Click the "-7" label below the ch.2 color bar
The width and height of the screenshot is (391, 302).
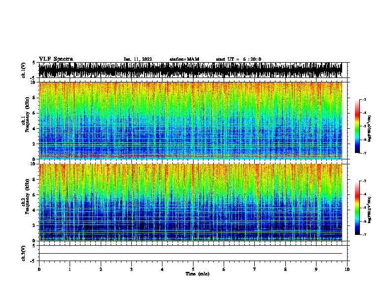click(x=364, y=234)
